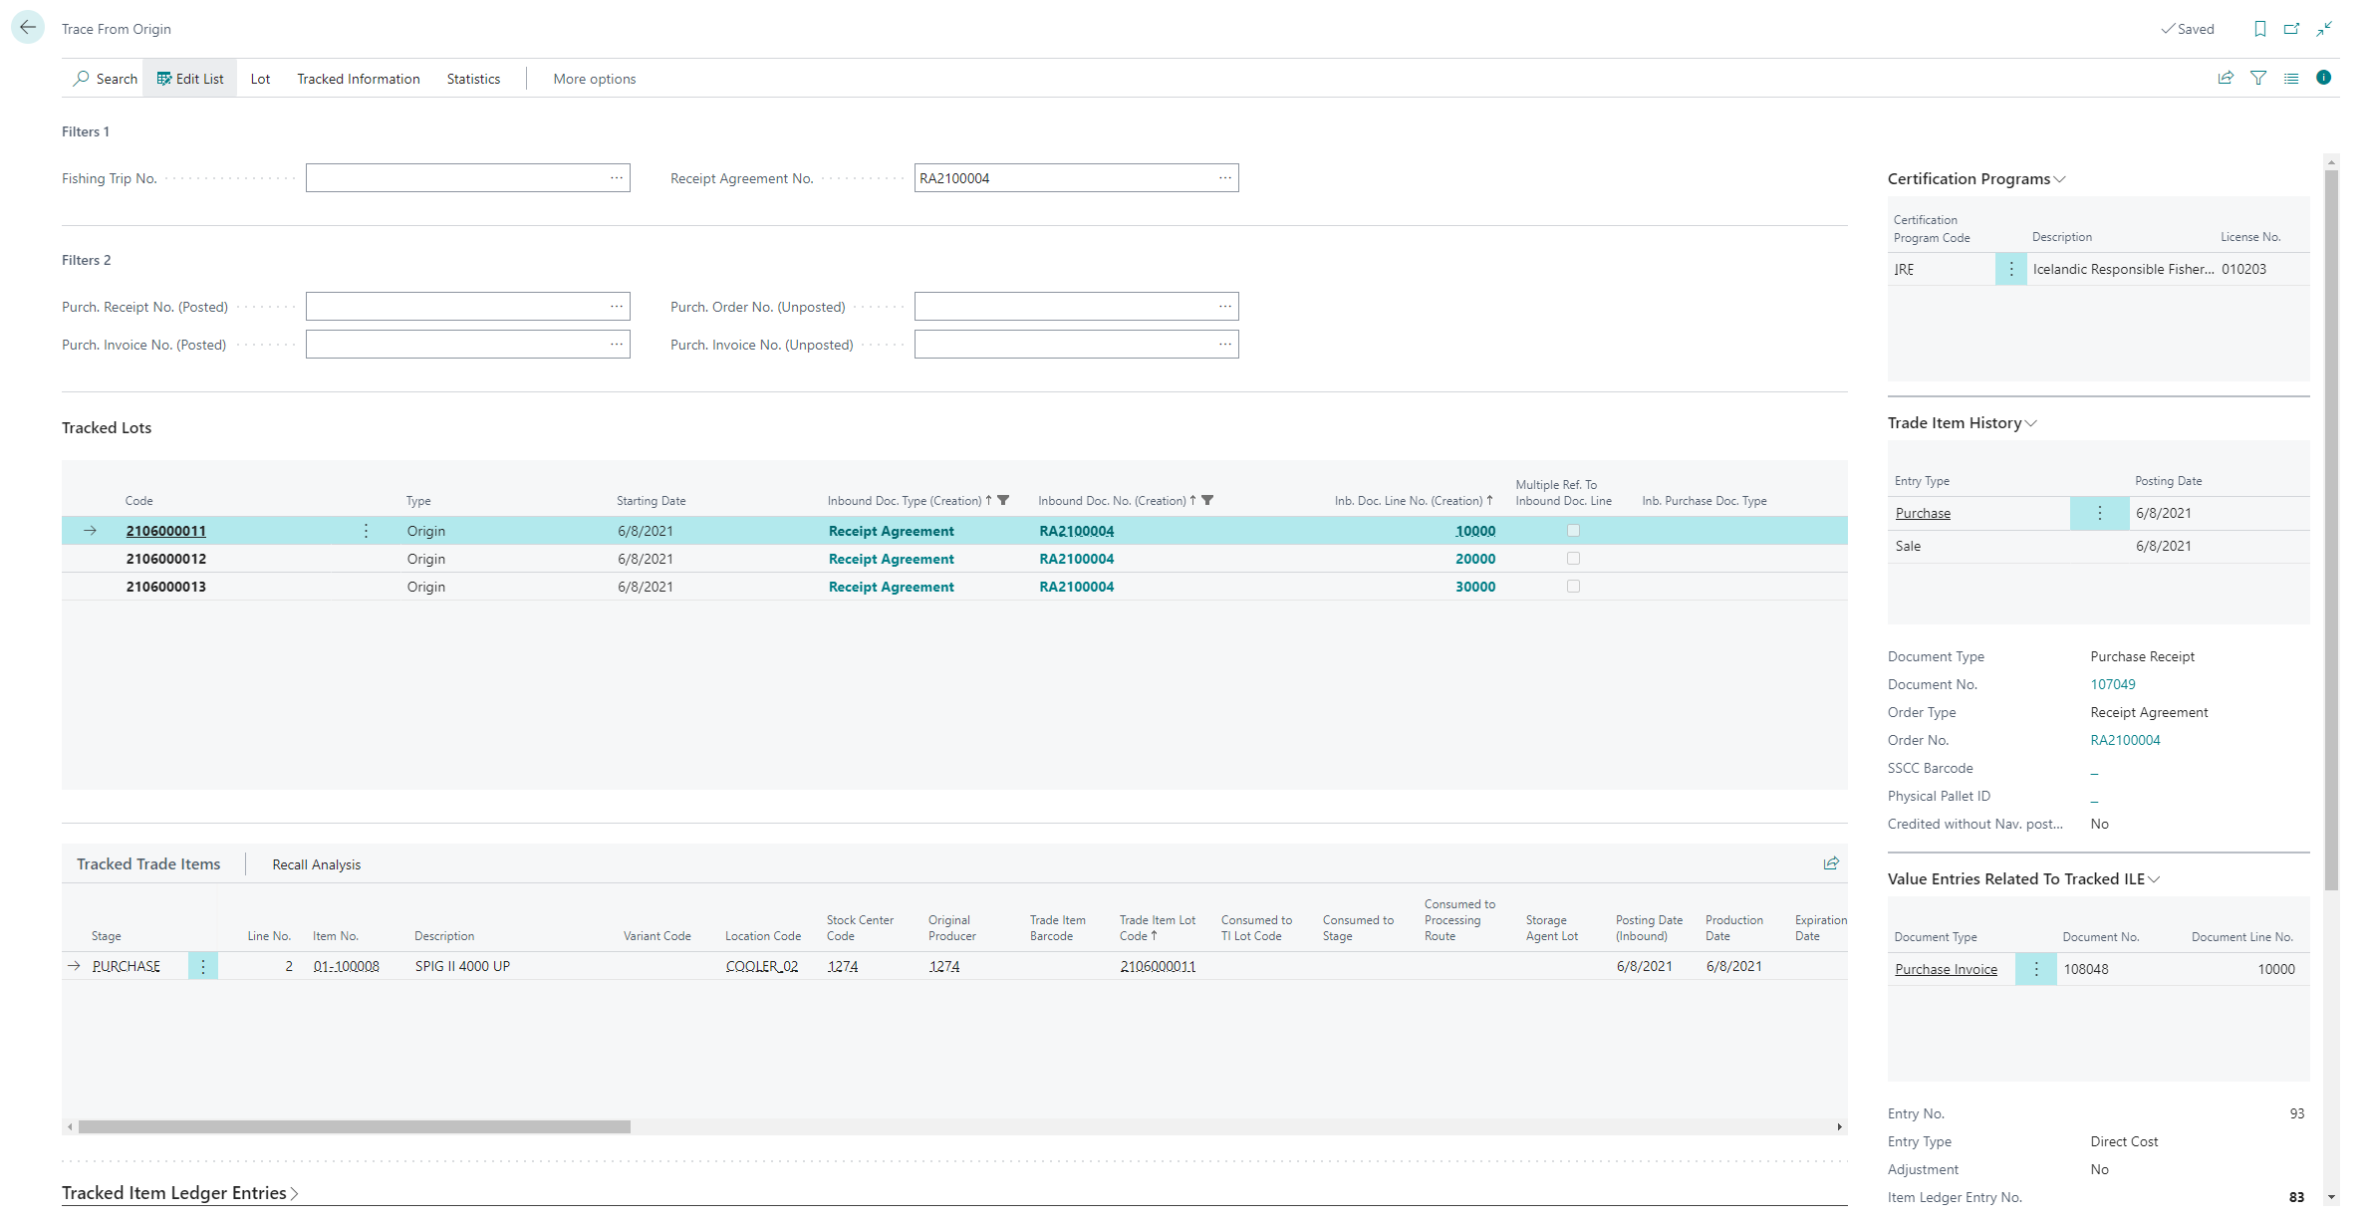Viewport: 2365px width, 1221px height.
Task: Open Certification Programs dropdown chevron
Action: click(2060, 179)
